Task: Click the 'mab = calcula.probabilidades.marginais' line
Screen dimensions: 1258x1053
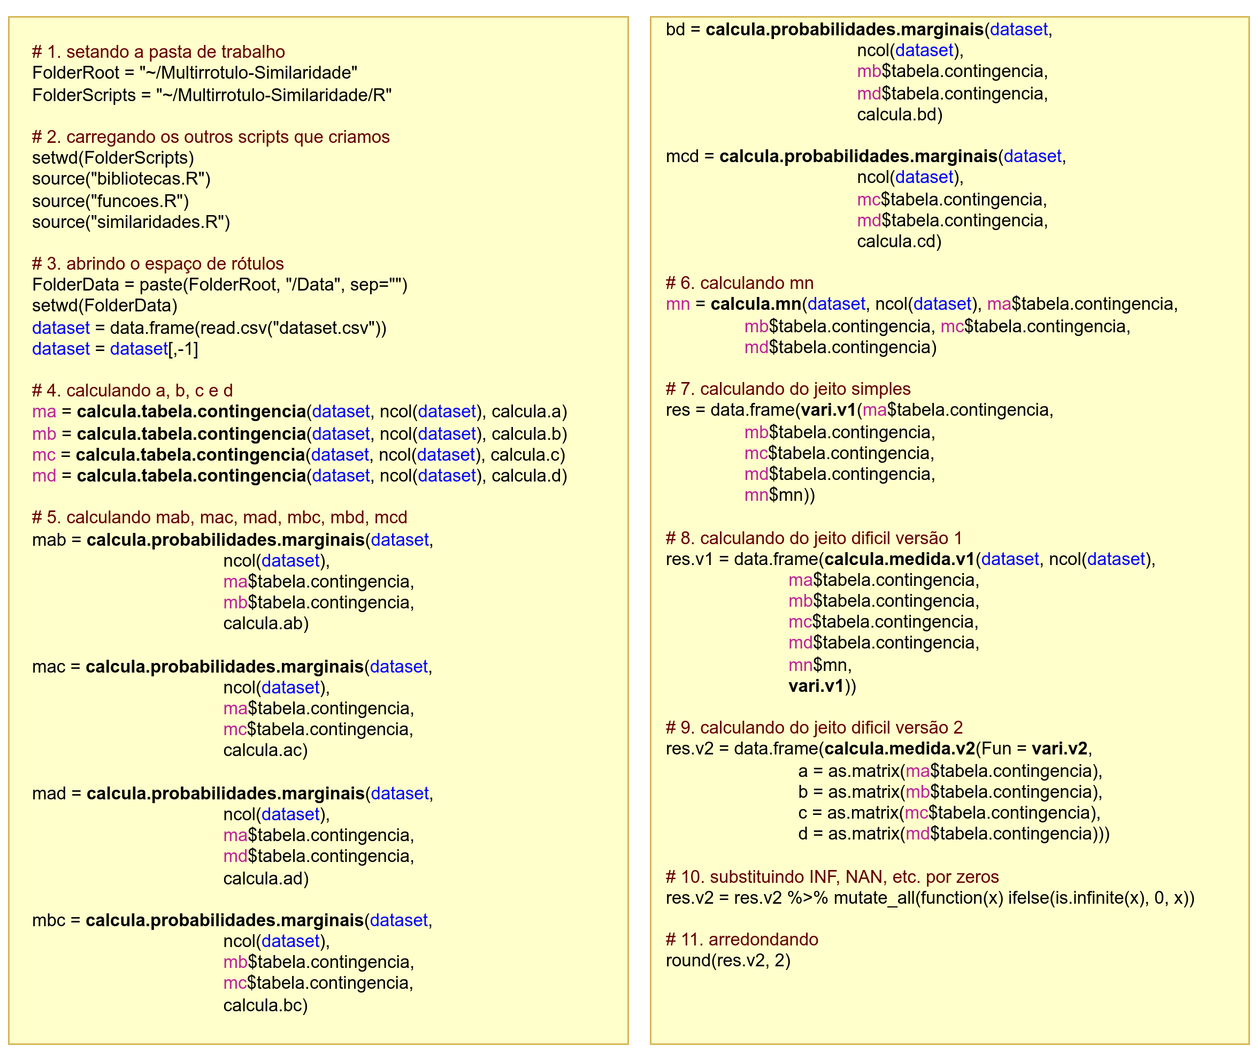Action: tap(233, 540)
